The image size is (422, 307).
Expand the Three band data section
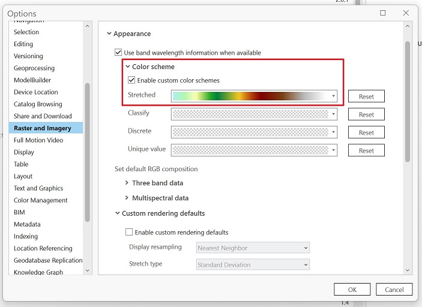[x=127, y=183]
